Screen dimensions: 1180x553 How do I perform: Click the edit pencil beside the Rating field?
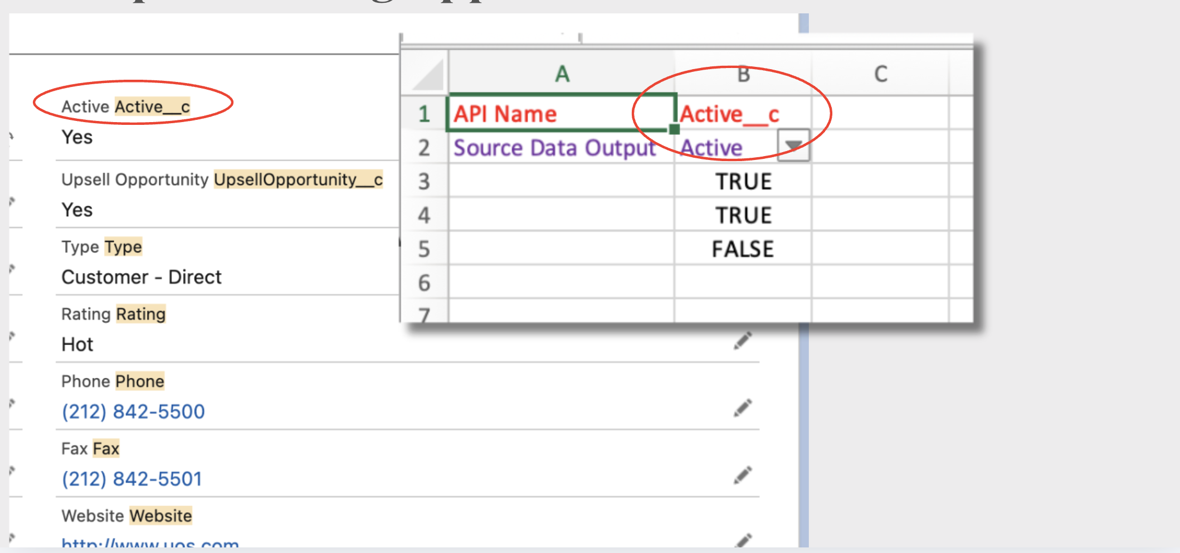(743, 340)
